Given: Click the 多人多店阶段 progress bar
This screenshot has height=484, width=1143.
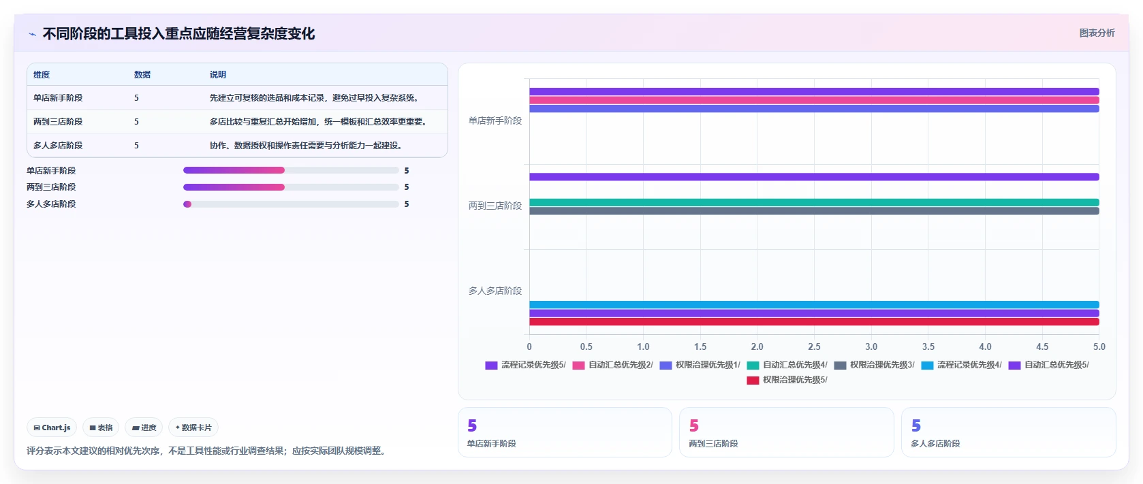Looking at the screenshot, I should point(291,204).
